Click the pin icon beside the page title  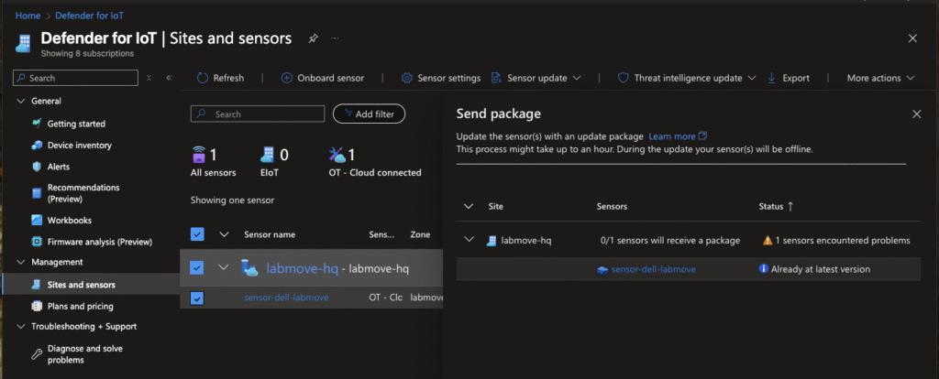click(x=313, y=38)
